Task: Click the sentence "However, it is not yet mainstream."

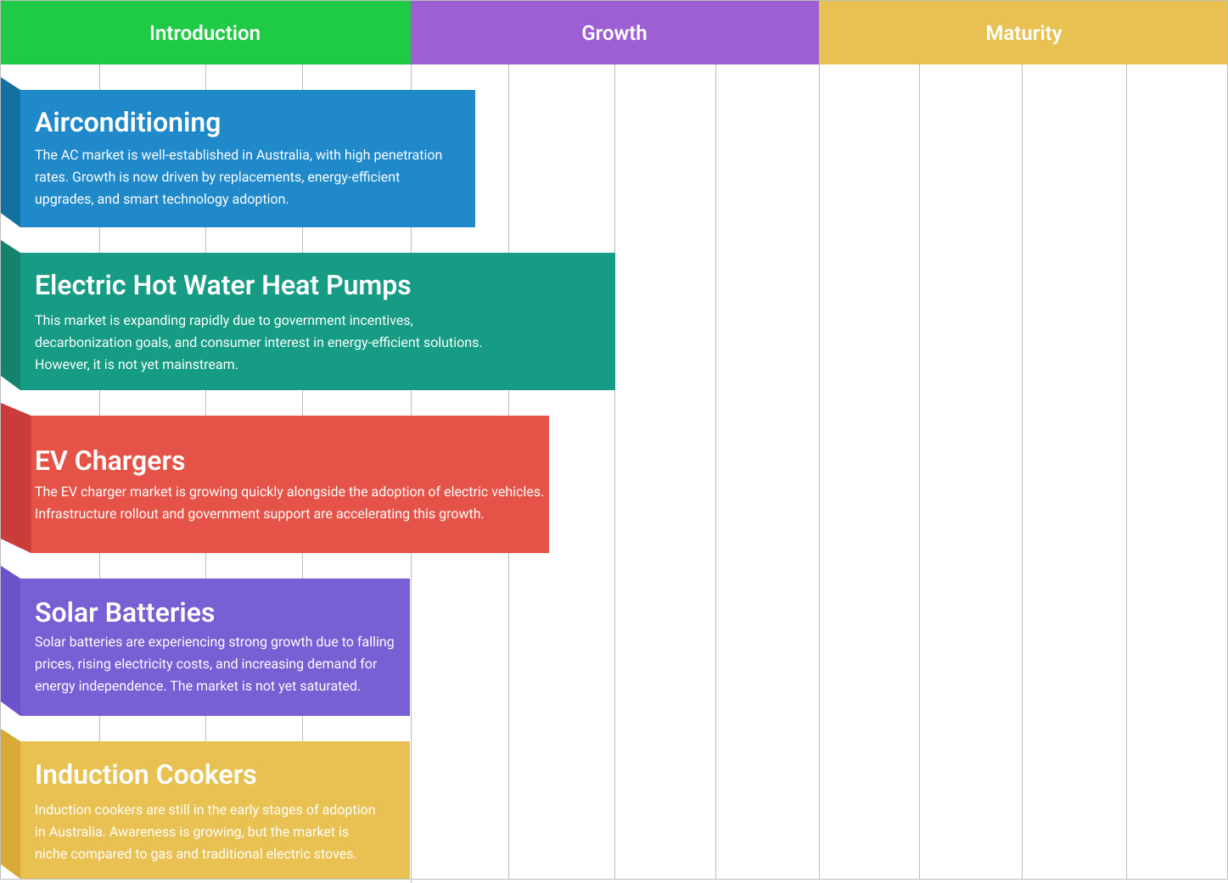Action: (136, 365)
